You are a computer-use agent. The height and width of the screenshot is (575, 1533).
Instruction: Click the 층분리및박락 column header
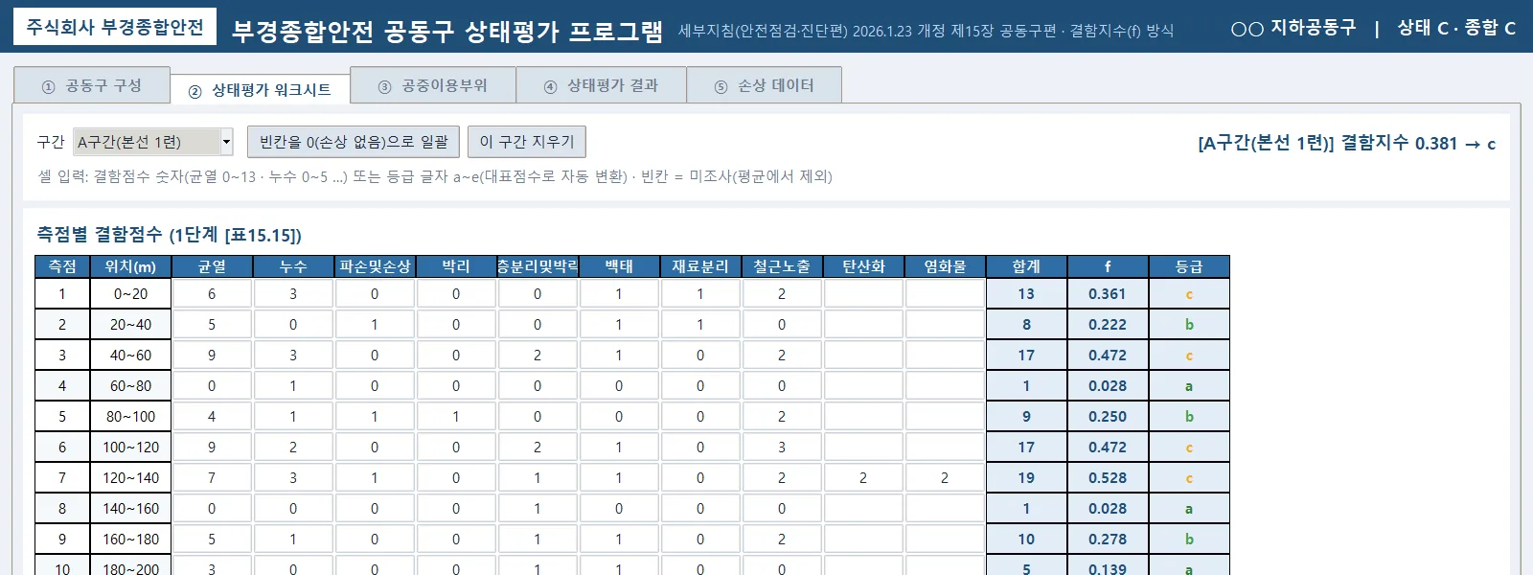(x=538, y=266)
